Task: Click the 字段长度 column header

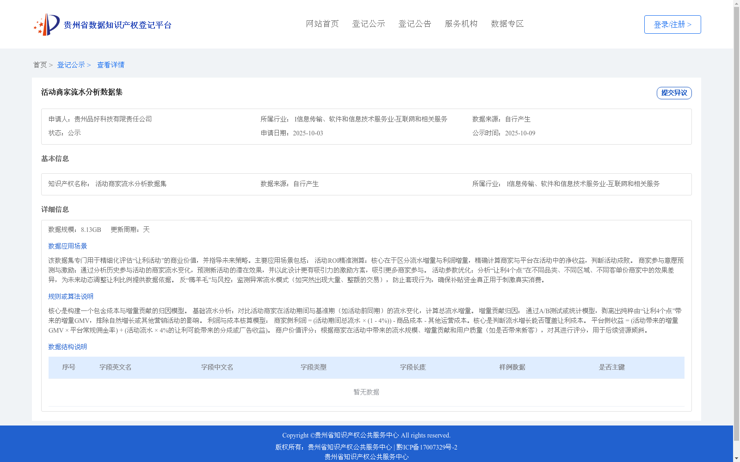Action: click(x=413, y=367)
